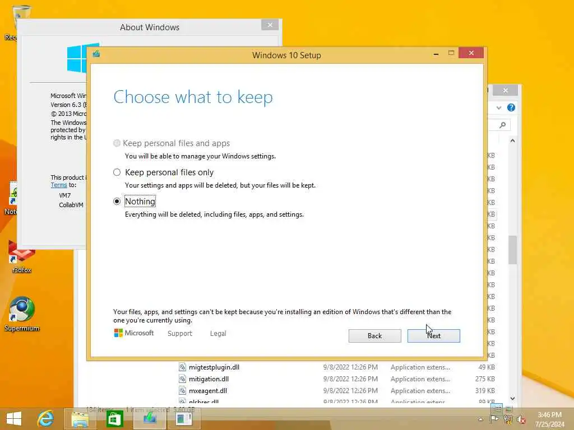Close the About Windows dialog
The image size is (574, 430).
[x=270, y=25]
